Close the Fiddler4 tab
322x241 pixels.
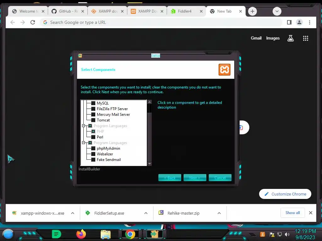tap(201, 11)
